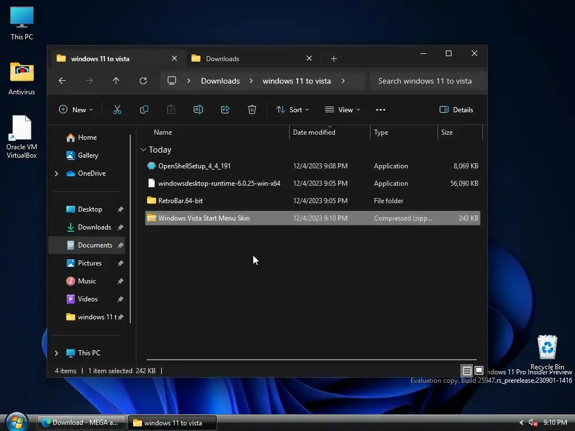Select Windows Vista Start Menu Skin zip
Viewport: 575px width, 431px height.
tap(312, 218)
